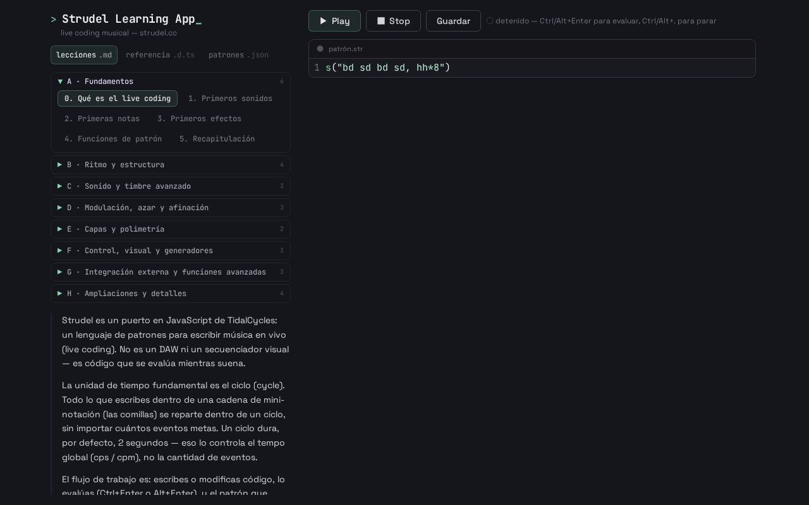Expand section C · Sonido y timbre avanzado
This screenshot has width=809, height=505.
(171, 186)
